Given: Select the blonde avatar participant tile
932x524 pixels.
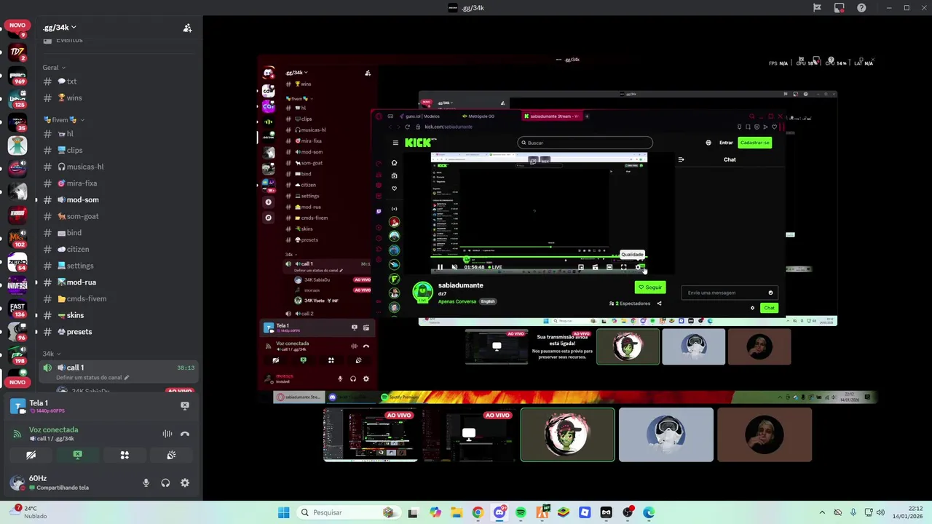Looking at the screenshot, I should click(764, 434).
